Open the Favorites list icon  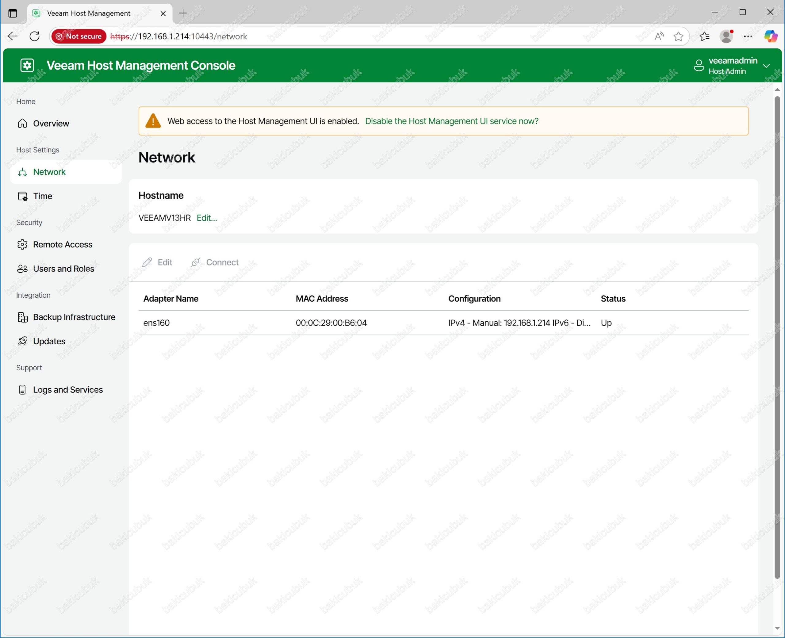point(704,36)
